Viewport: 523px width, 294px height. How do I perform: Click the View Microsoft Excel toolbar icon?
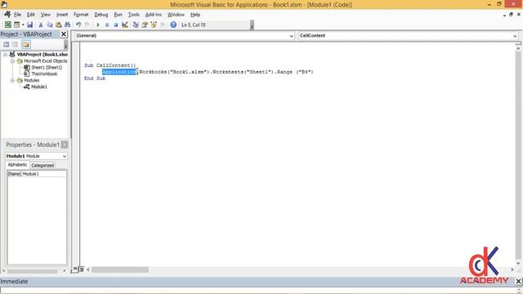coord(7,24)
